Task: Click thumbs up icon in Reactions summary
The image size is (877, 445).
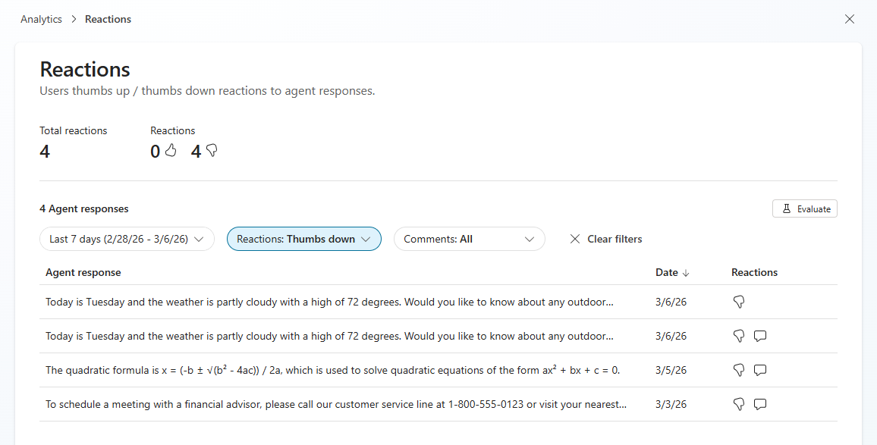Action: coord(171,151)
